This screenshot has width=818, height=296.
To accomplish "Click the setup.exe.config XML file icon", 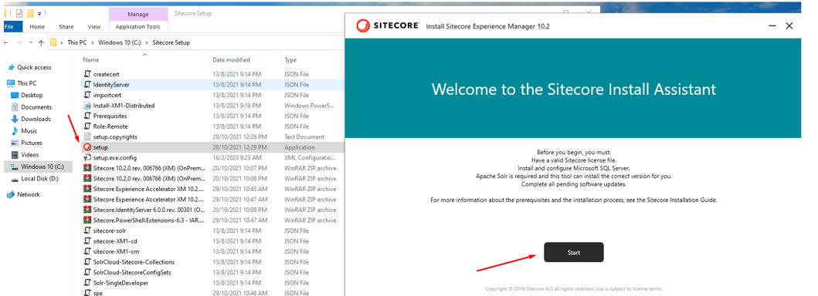I will click(x=87, y=157).
